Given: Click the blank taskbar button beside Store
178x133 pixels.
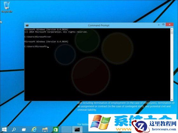Looking at the screenshot, I should pyautogui.click(x=66, y=130).
